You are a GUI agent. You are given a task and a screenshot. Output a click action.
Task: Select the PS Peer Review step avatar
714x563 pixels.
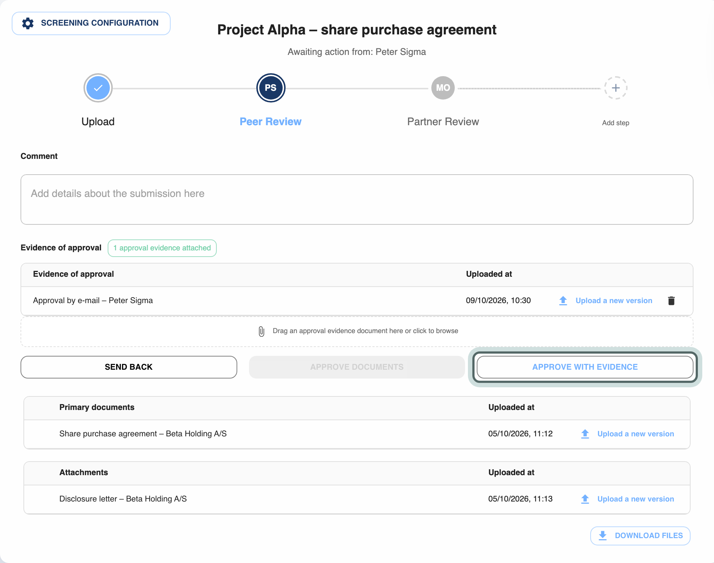click(x=271, y=88)
